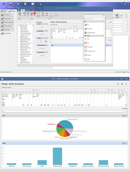Collapse the Physical asset tree root
Image resolution: width=130 pixels, height=172 pixels.
click(19, 25)
